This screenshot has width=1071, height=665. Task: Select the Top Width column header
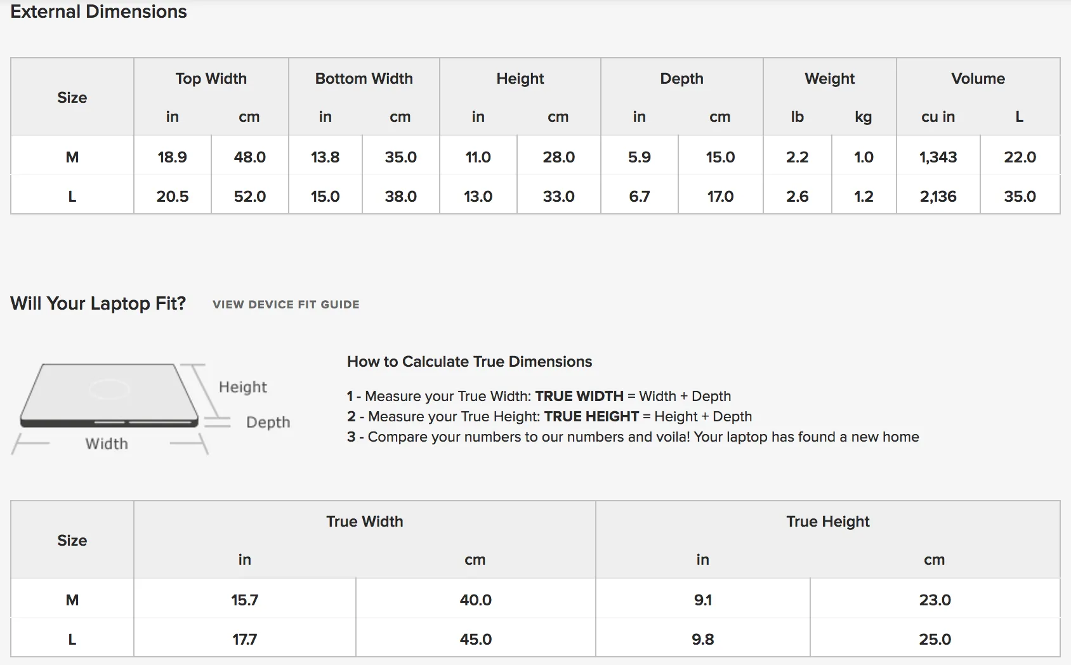click(211, 79)
